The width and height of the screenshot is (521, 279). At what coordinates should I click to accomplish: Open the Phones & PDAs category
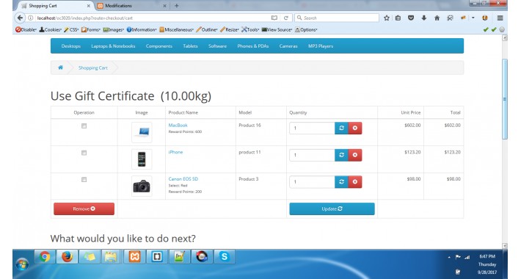253,46
